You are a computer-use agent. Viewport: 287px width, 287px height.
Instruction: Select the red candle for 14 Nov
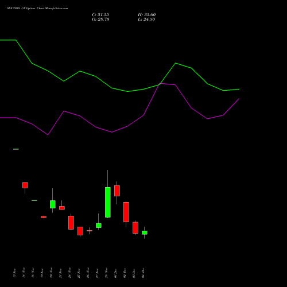(x=25, y=185)
